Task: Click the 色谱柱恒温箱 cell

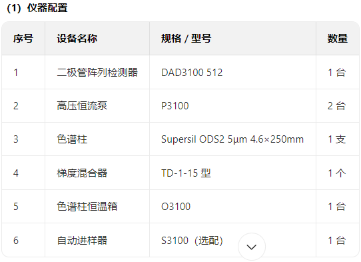Action: tap(97, 206)
